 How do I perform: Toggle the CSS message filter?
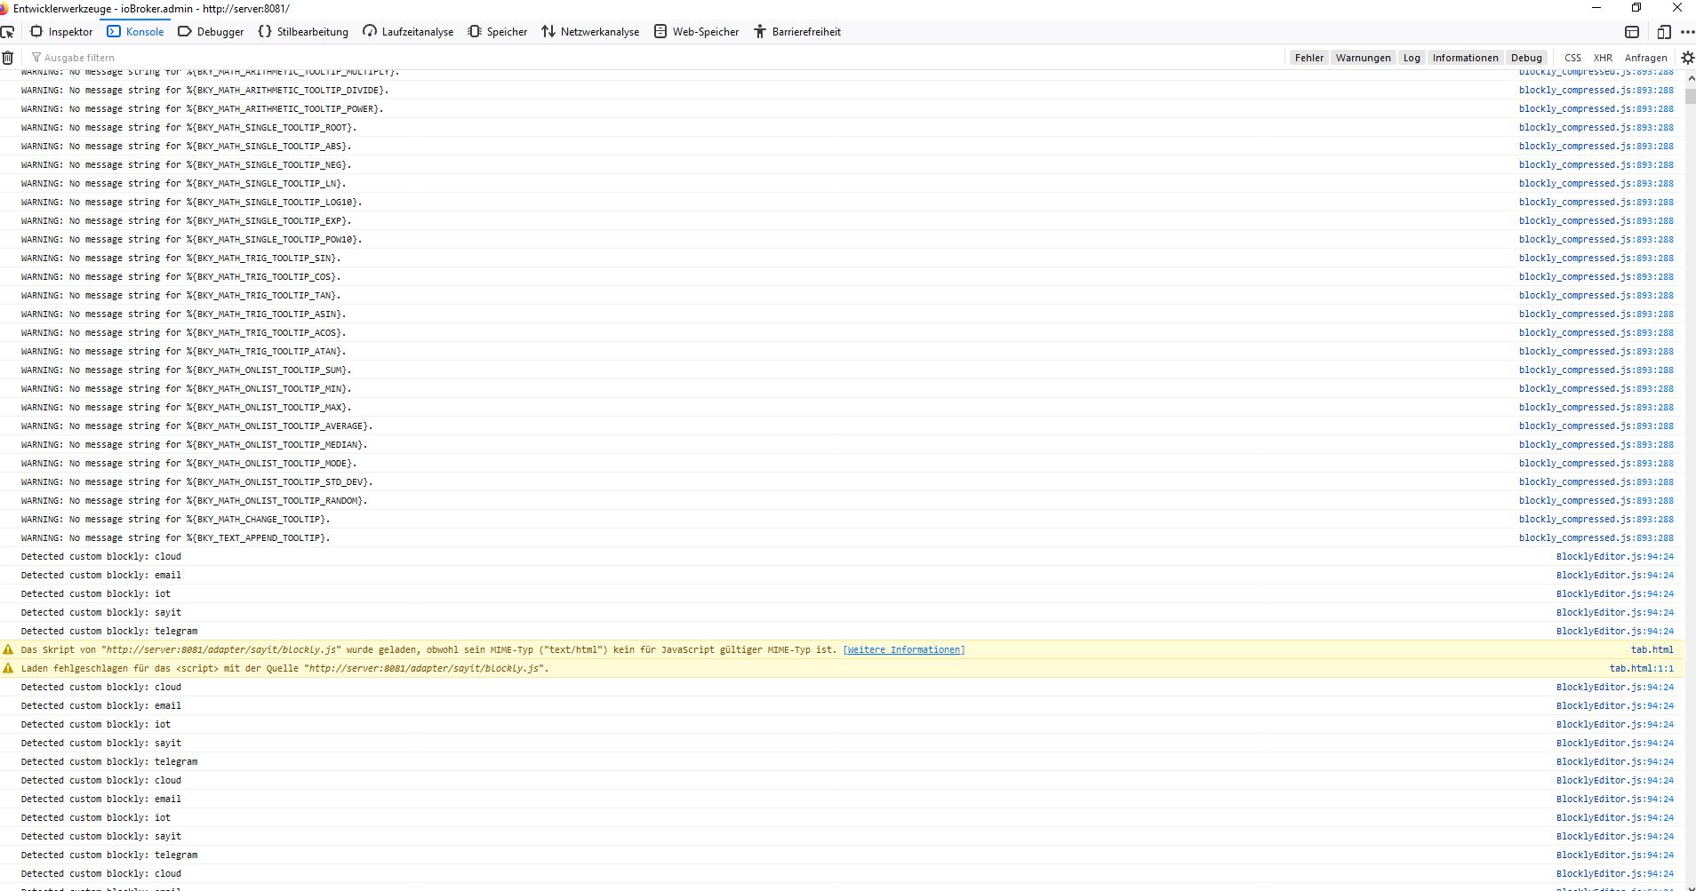tap(1572, 57)
